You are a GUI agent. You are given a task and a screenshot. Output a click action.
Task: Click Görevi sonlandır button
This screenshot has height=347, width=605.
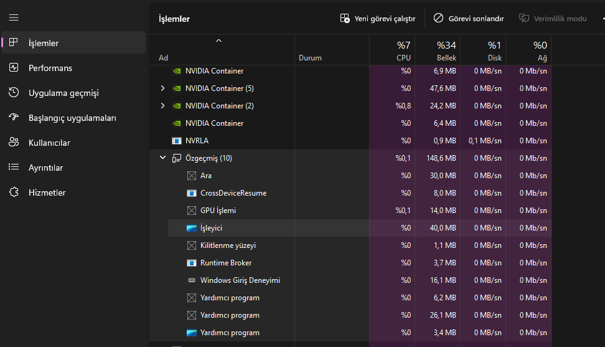(x=469, y=19)
